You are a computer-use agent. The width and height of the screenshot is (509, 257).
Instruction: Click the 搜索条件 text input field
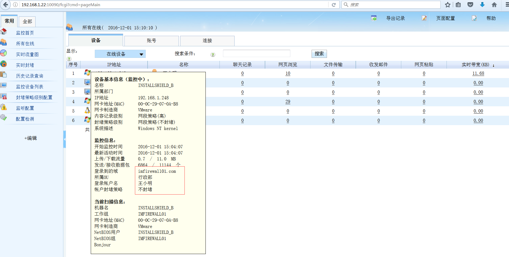click(x=256, y=54)
